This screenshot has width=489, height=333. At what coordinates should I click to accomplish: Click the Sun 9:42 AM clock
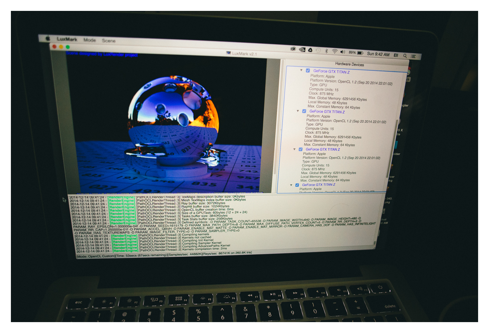(x=378, y=54)
